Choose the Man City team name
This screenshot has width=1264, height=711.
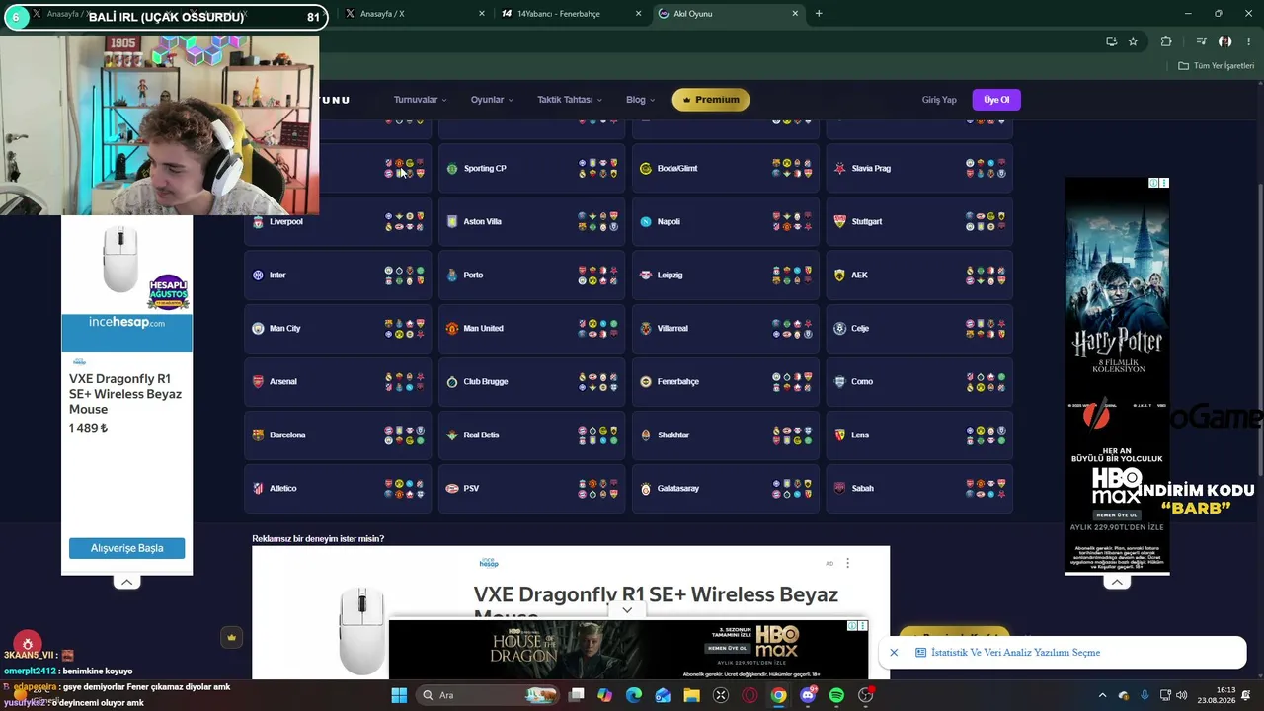pyautogui.click(x=285, y=329)
